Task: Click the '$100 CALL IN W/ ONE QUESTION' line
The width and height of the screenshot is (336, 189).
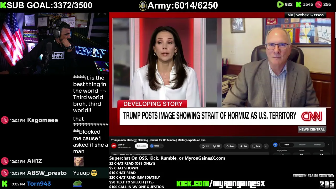Action: pos(137,187)
